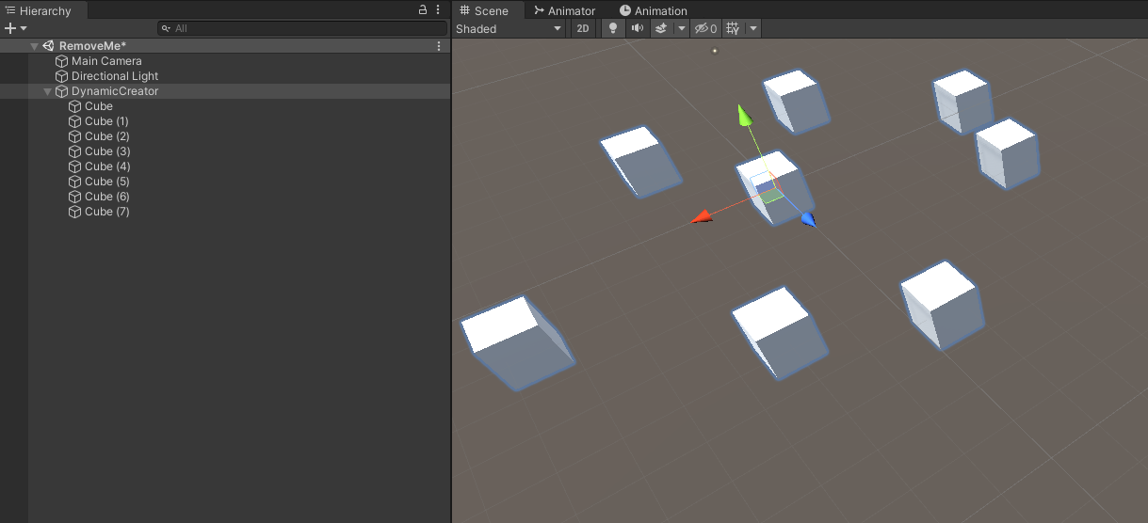Click the Unity logo icon beside RemoveMe

click(48, 46)
